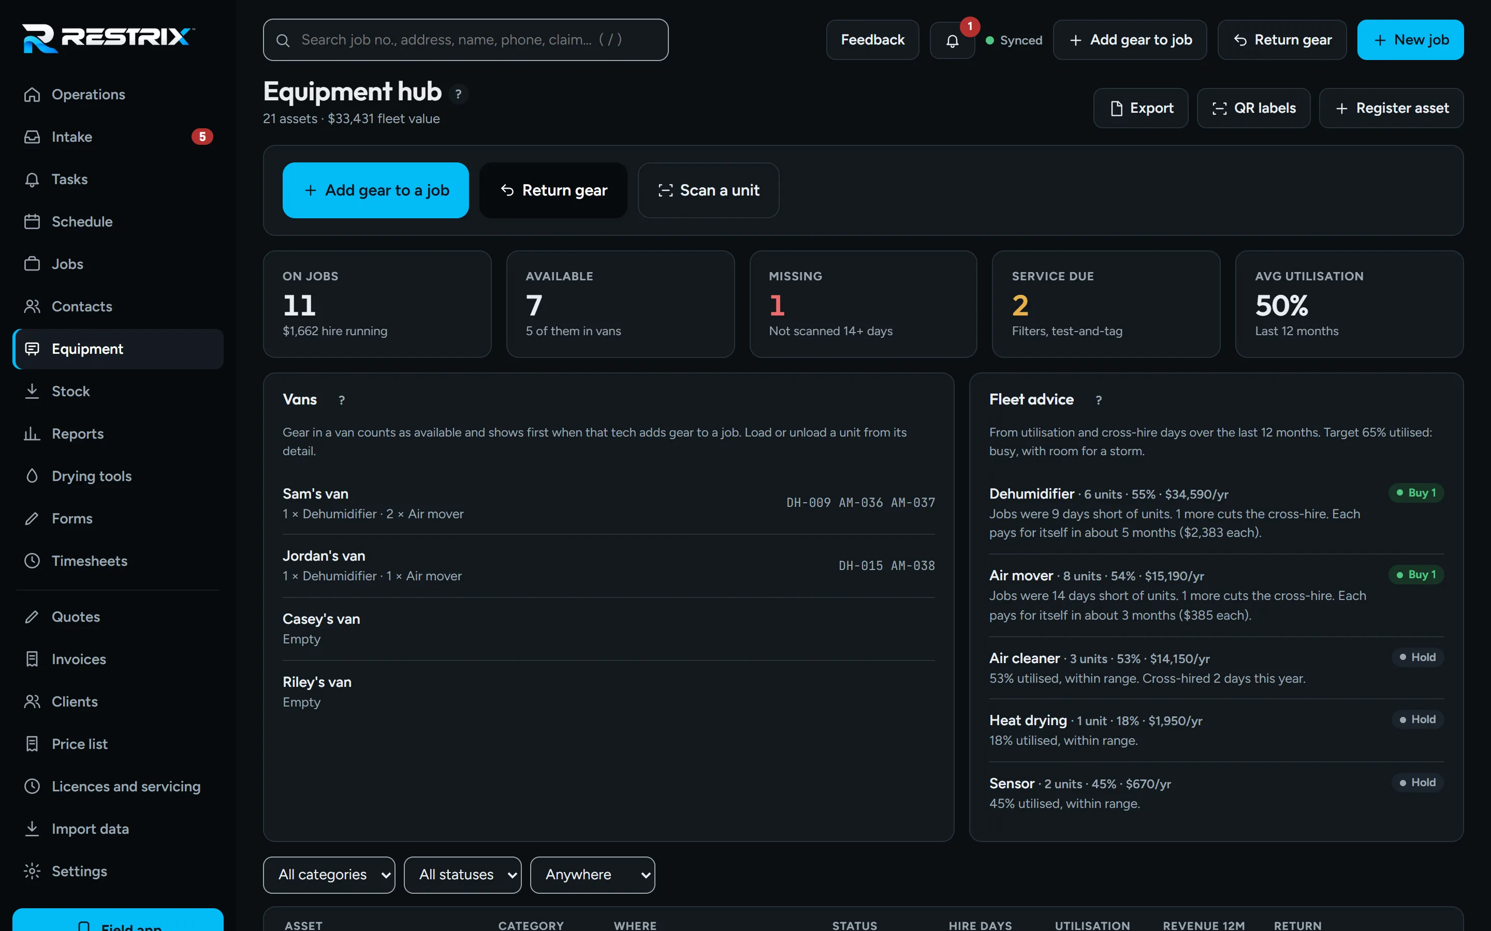Image resolution: width=1491 pixels, height=931 pixels.
Task: Click the blue New job button
Action: pos(1410,40)
